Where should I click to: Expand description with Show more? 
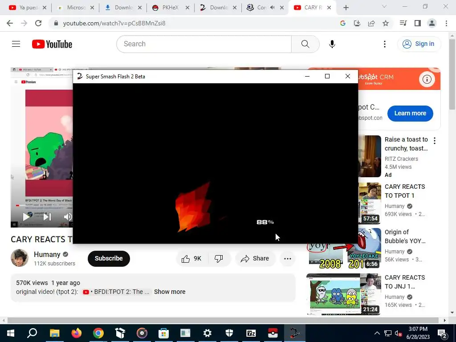(x=170, y=292)
